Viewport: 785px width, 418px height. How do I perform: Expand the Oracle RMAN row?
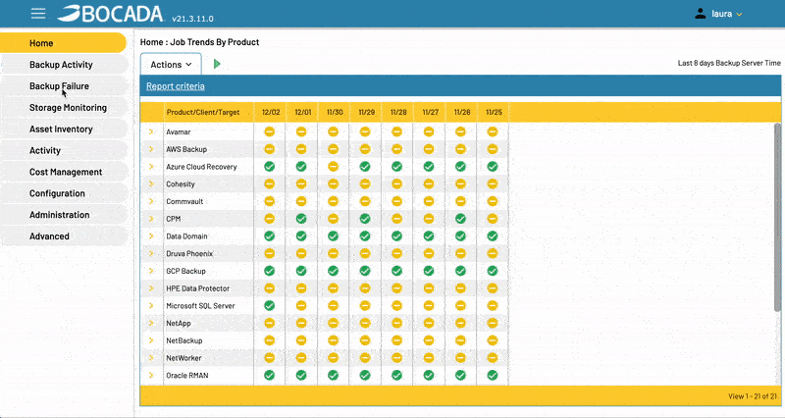[x=151, y=375]
